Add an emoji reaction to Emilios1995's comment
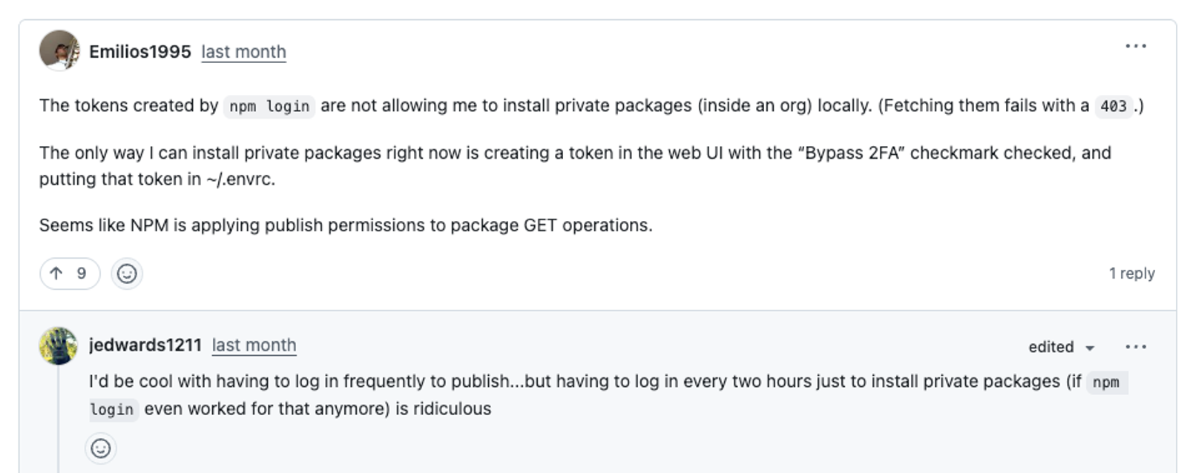 tap(127, 274)
